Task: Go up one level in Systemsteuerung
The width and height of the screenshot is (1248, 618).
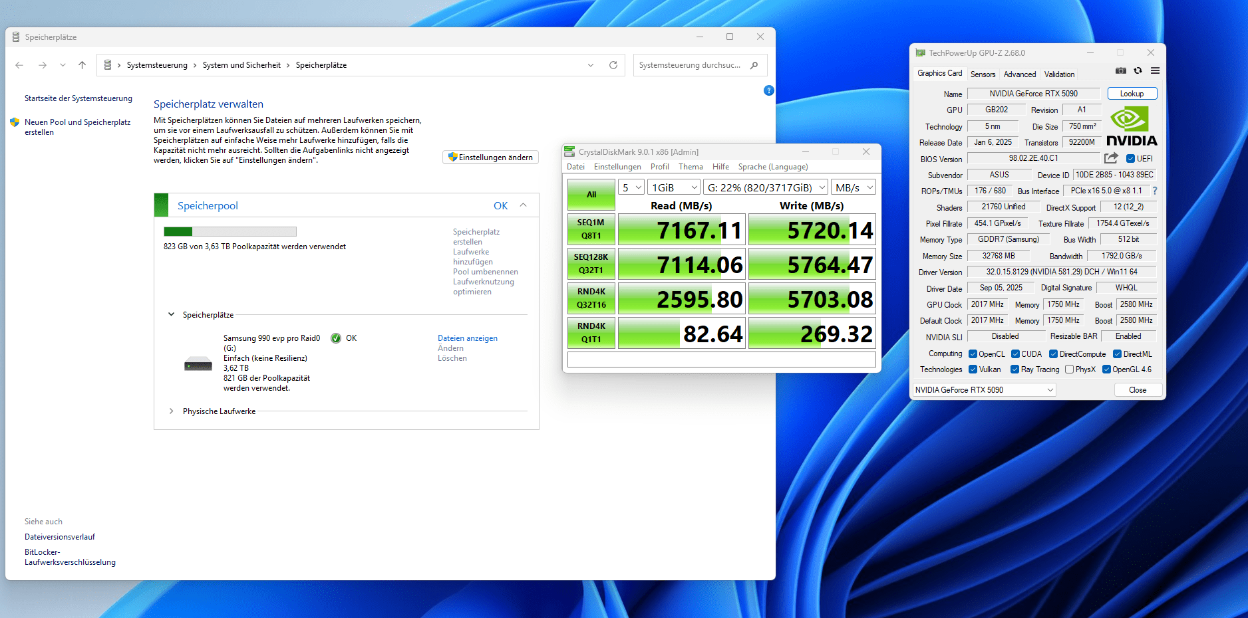Action: 82,65
